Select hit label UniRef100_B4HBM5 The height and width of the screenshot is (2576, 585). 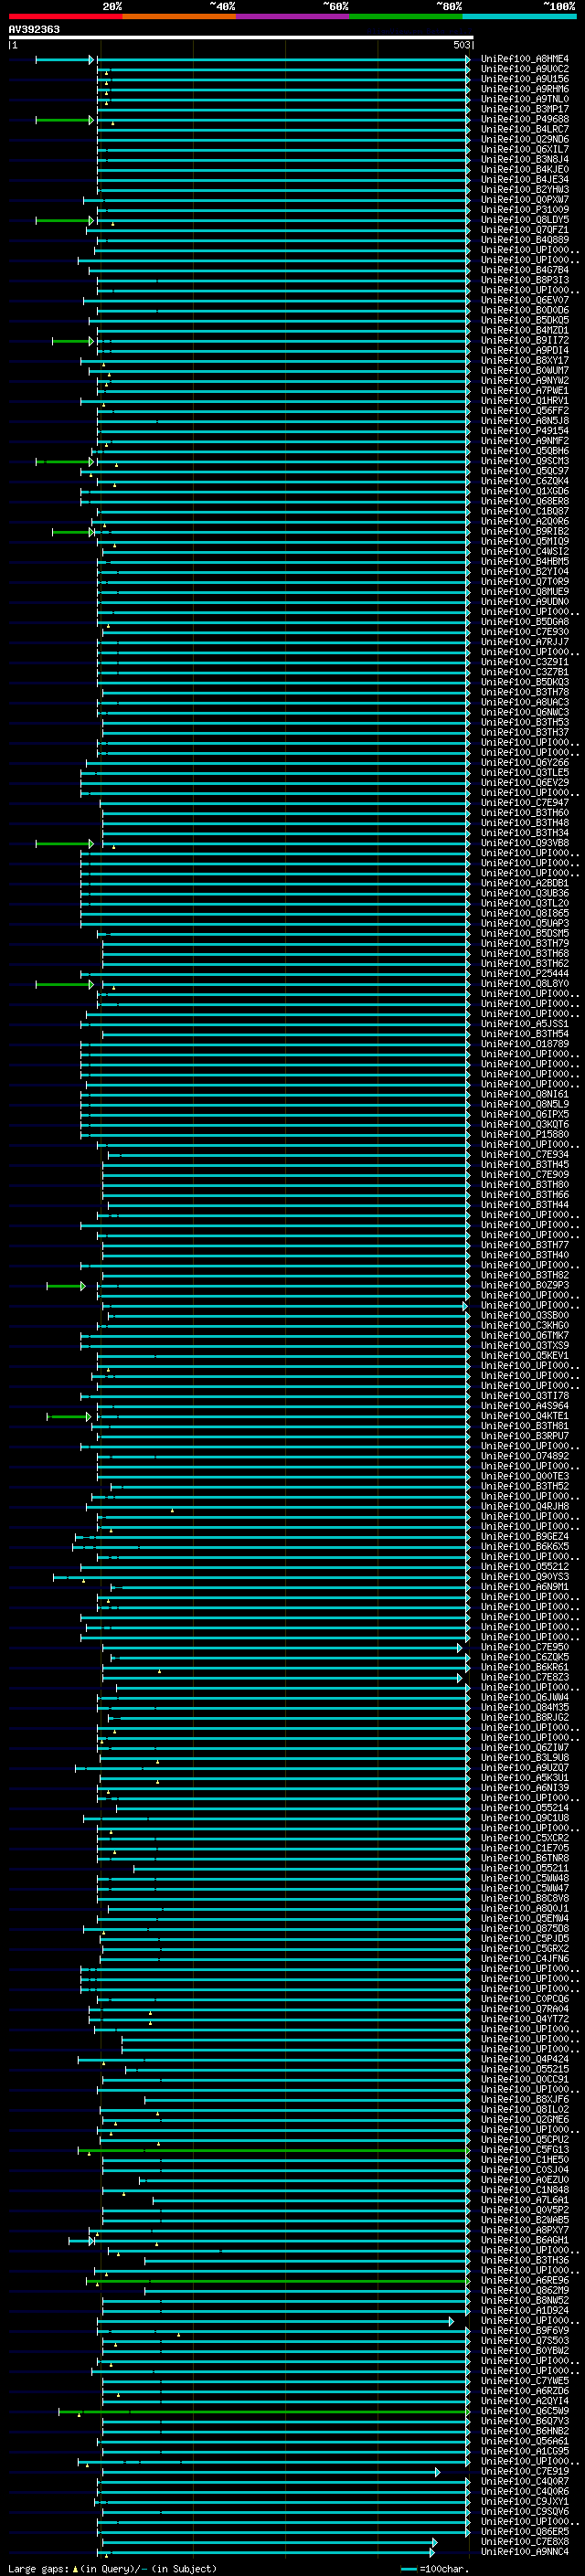tap(524, 562)
